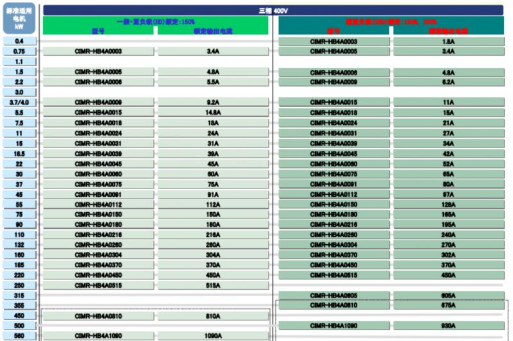Select the 165A current cell
The image size is (513, 341).
point(448,215)
